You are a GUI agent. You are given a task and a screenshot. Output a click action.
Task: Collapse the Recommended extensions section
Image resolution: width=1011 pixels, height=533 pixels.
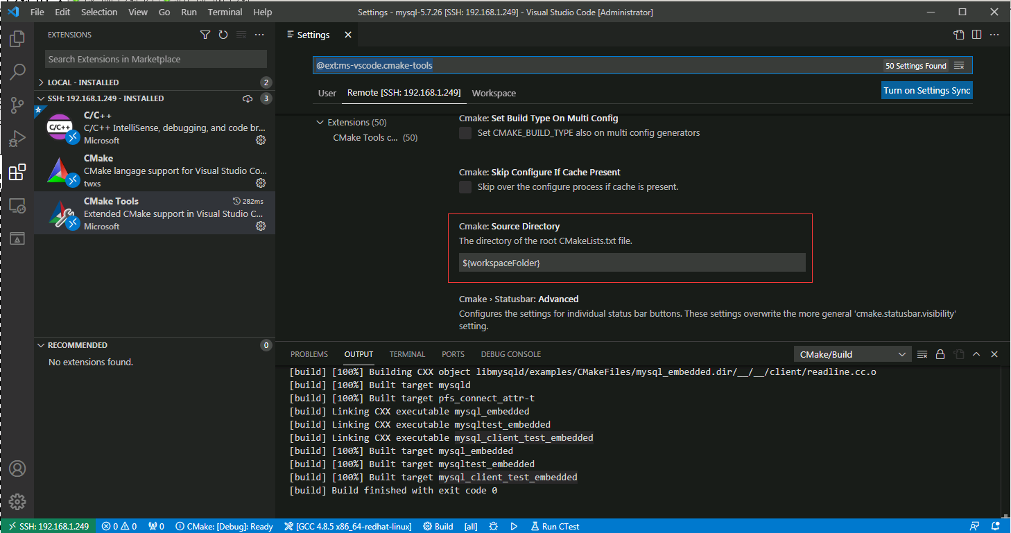pyautogui.click(x=154, y=345)
